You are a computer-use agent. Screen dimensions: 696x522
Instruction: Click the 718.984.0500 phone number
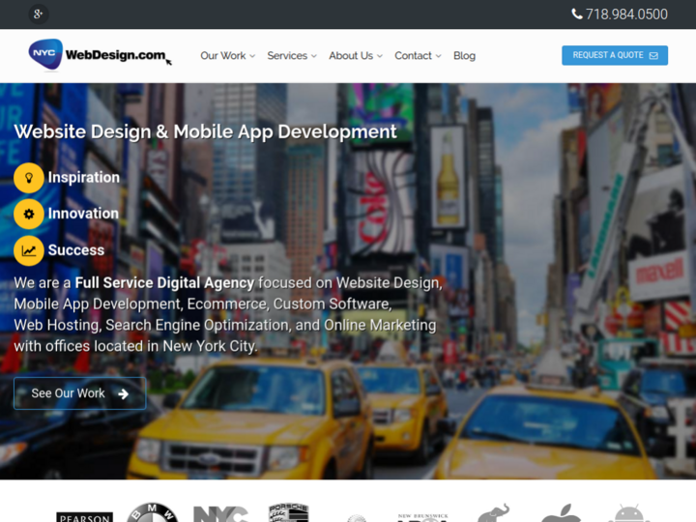(x=626, y=14)
